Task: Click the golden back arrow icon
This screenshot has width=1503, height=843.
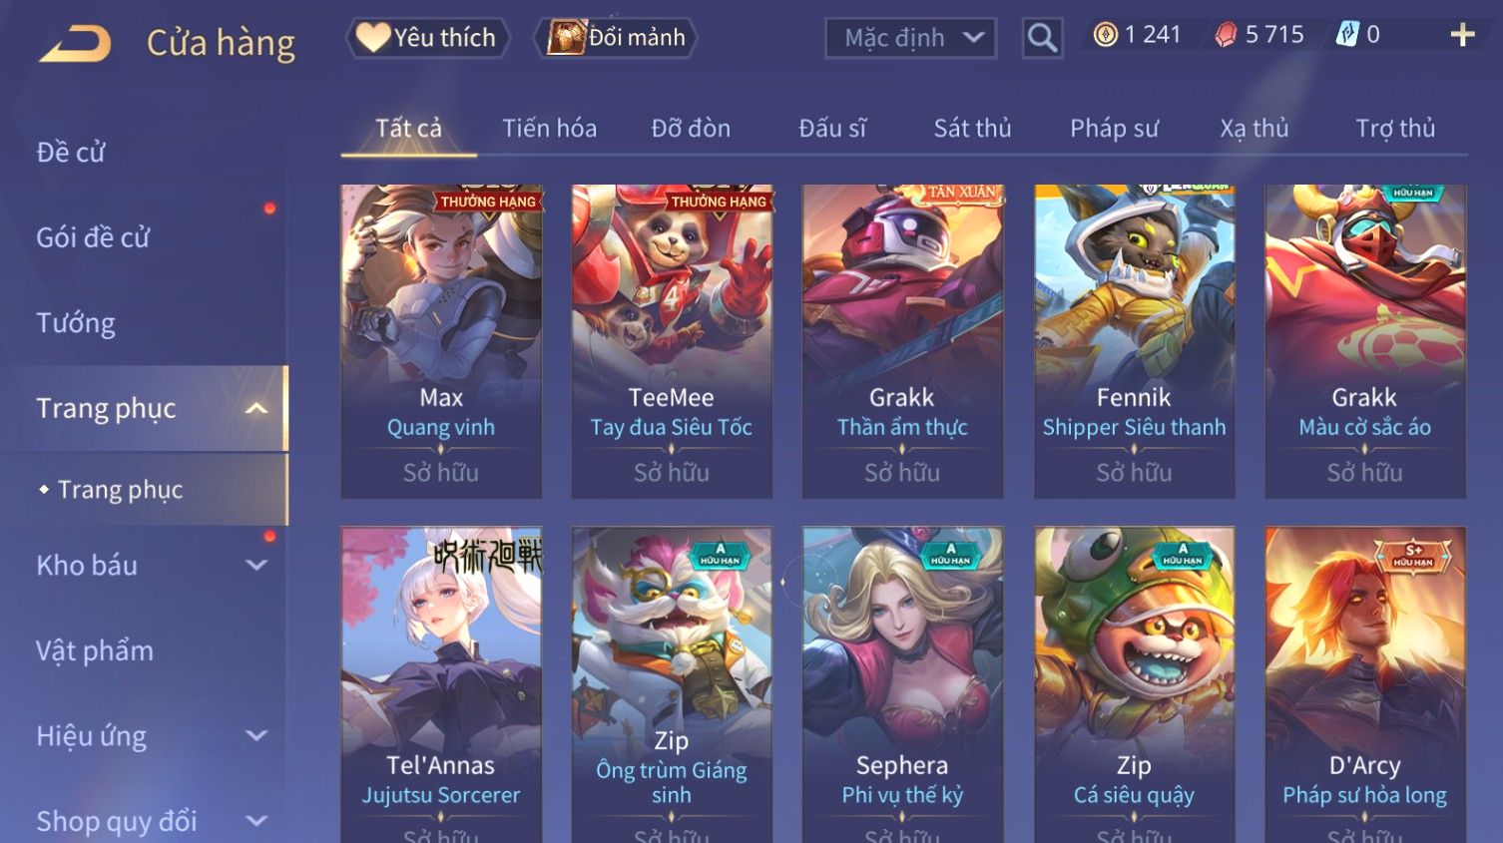Action: click(x=75, y=43)
